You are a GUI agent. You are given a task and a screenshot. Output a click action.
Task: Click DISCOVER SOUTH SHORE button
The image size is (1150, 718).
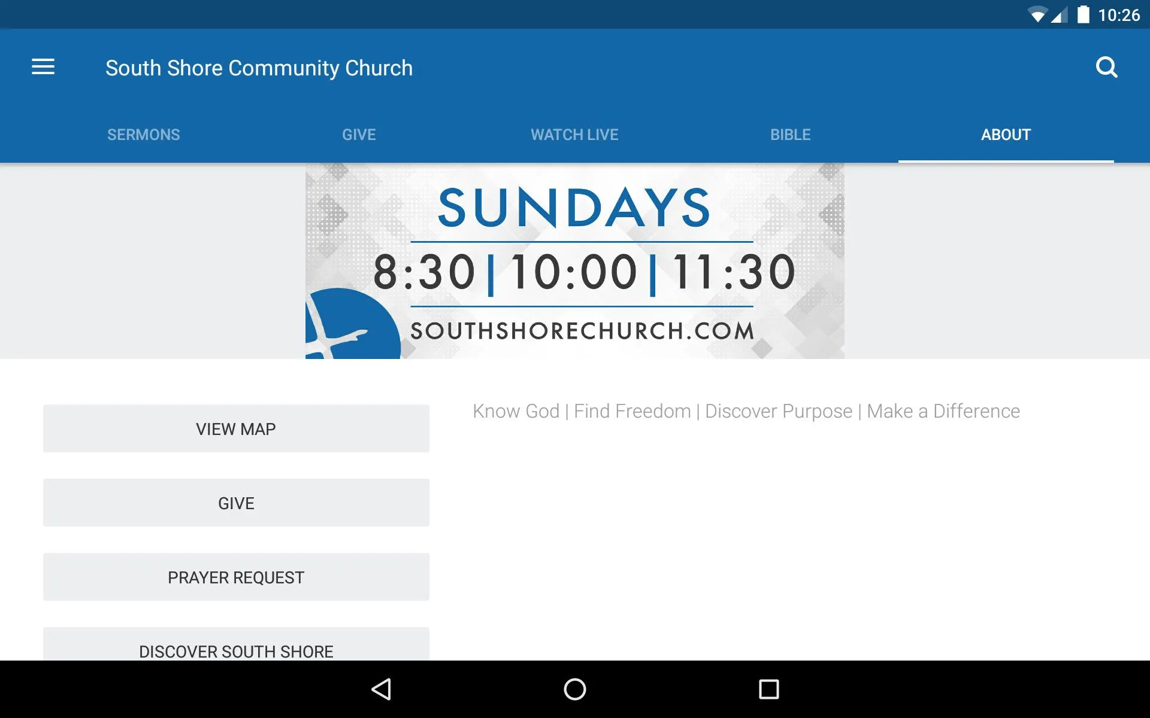pos(236,652)
